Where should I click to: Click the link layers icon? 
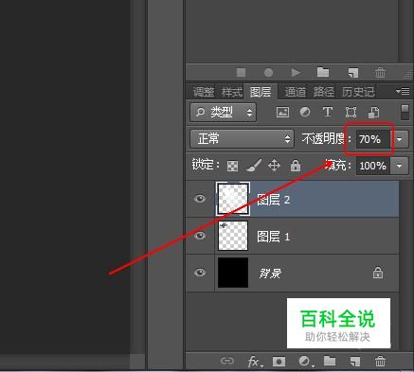pyautogui.click(x=227, y=361)
